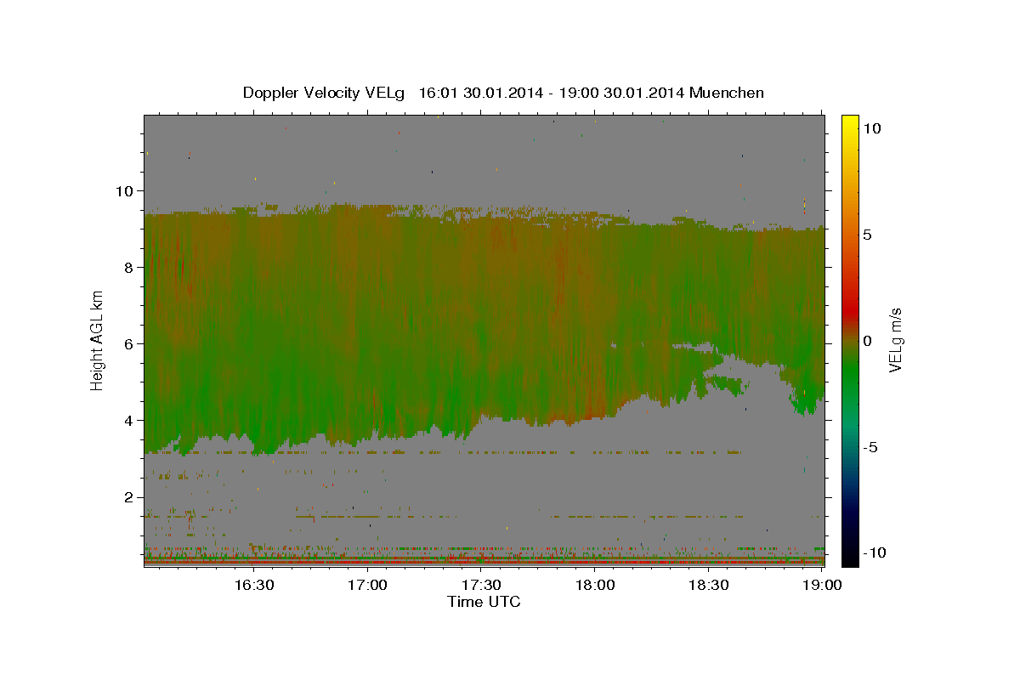Click the black bottom of the colorbar
The height and width of the screenshot is (680, 1020).
coord(850,559)
